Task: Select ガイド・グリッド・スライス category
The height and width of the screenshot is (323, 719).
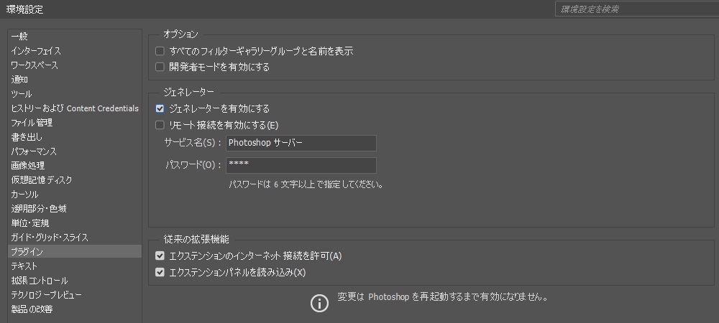Action: [75, 238]
